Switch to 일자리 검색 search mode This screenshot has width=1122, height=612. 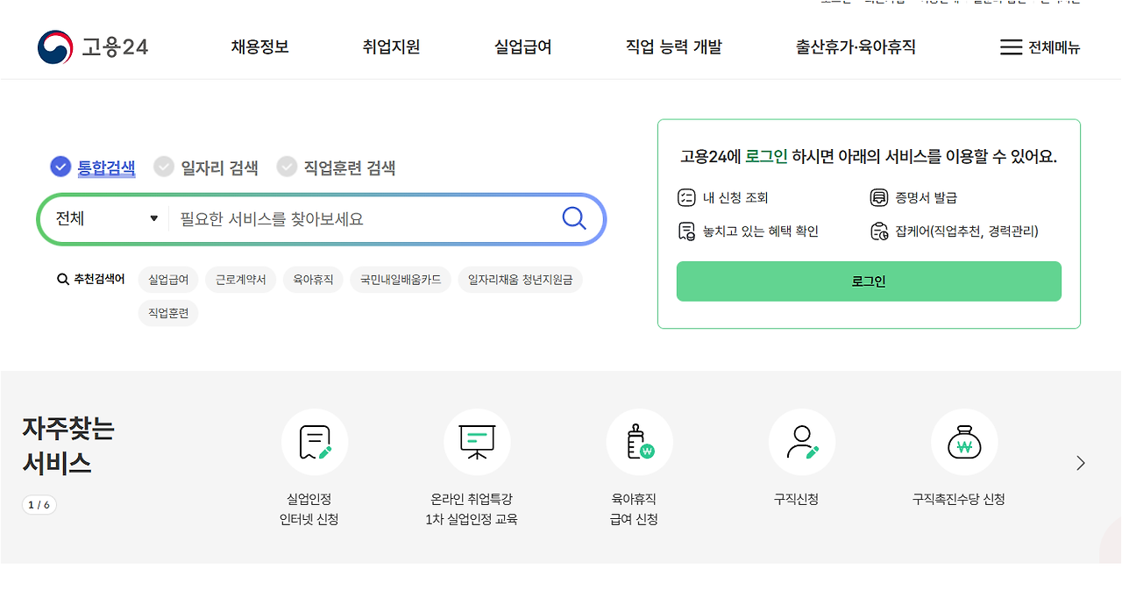point(164,166)
